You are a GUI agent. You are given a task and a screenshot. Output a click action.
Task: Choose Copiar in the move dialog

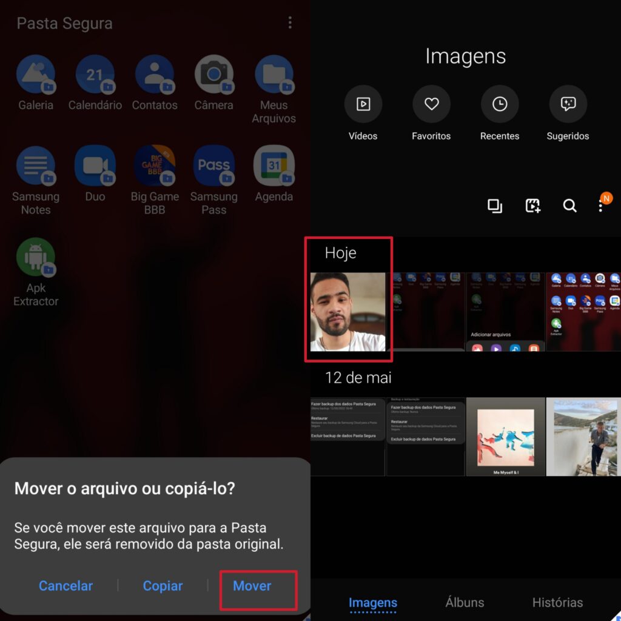click(x=163, y=586)
